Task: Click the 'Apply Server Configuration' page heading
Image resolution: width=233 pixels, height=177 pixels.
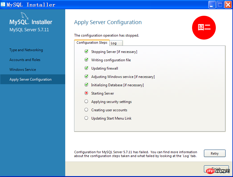Action: (x=108, y=22)
